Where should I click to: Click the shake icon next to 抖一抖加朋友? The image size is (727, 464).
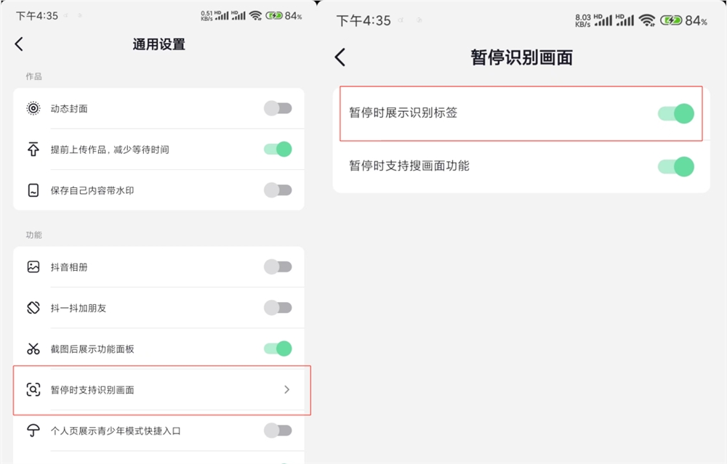pos(33,308)
